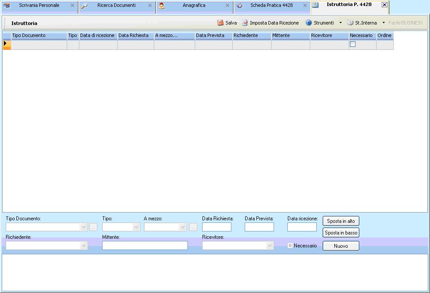The width and height of the screenshot is (430, 293).
Task: Click the Ordine column header
Action: click(385, 36)
